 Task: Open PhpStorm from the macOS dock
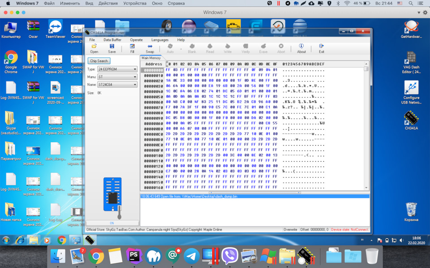[x=134, y=256]
